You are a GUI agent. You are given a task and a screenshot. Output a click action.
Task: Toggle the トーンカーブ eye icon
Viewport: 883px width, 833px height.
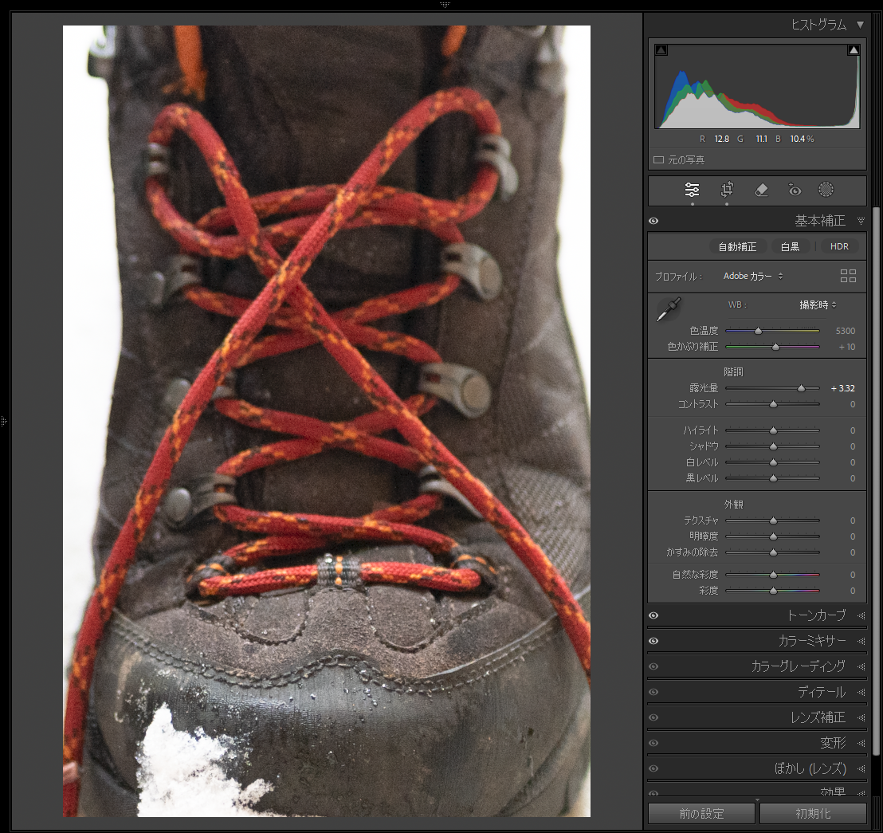pos(653,615)
